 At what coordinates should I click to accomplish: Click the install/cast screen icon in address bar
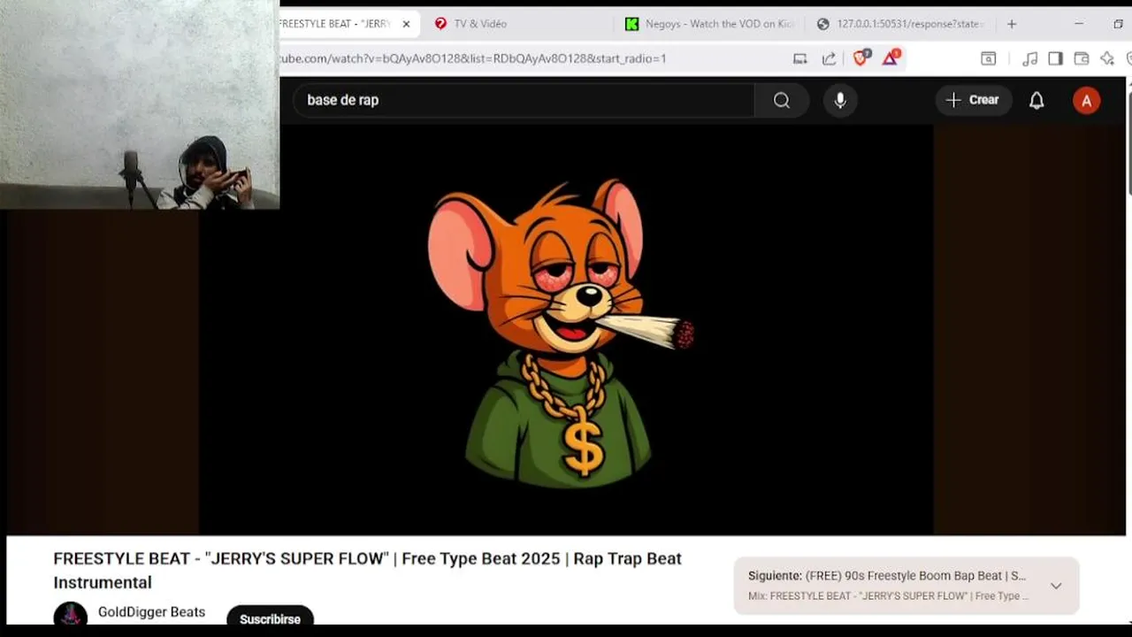[800, 58]
